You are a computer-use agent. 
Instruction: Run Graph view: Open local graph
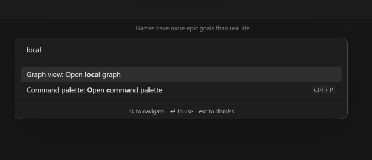(181, 74)
